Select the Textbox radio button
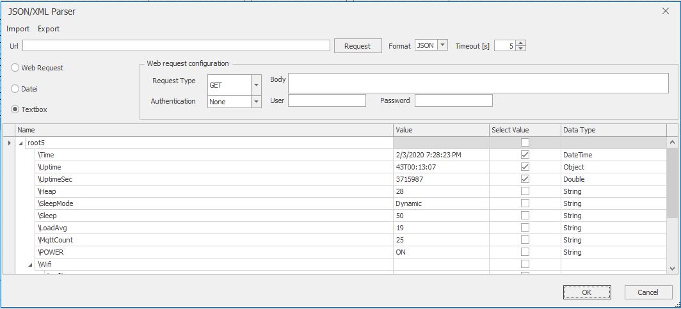This screenshot has height=309, width=681. [x=15, y=109]
